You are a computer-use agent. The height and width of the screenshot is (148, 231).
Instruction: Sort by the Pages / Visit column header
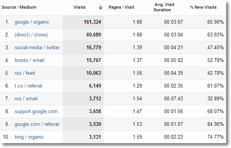pos(121,7)
